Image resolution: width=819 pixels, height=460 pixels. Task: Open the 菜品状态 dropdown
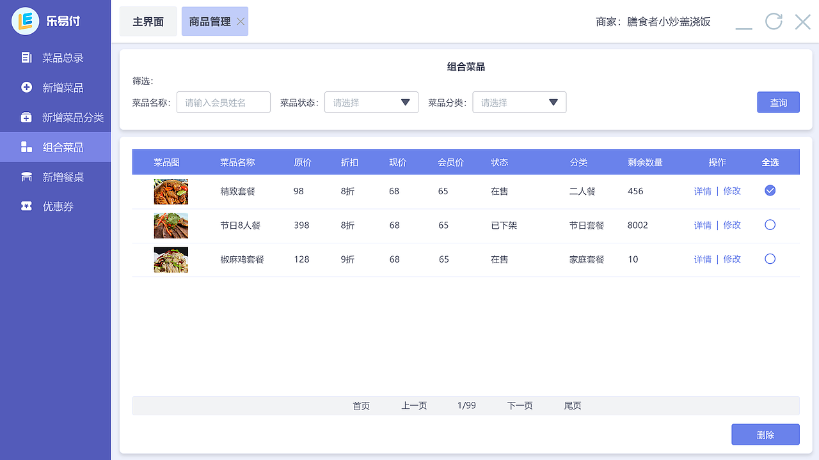tap(371, 102)
